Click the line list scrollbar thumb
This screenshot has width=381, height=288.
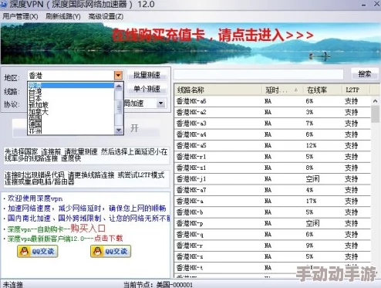pos(375,115)
